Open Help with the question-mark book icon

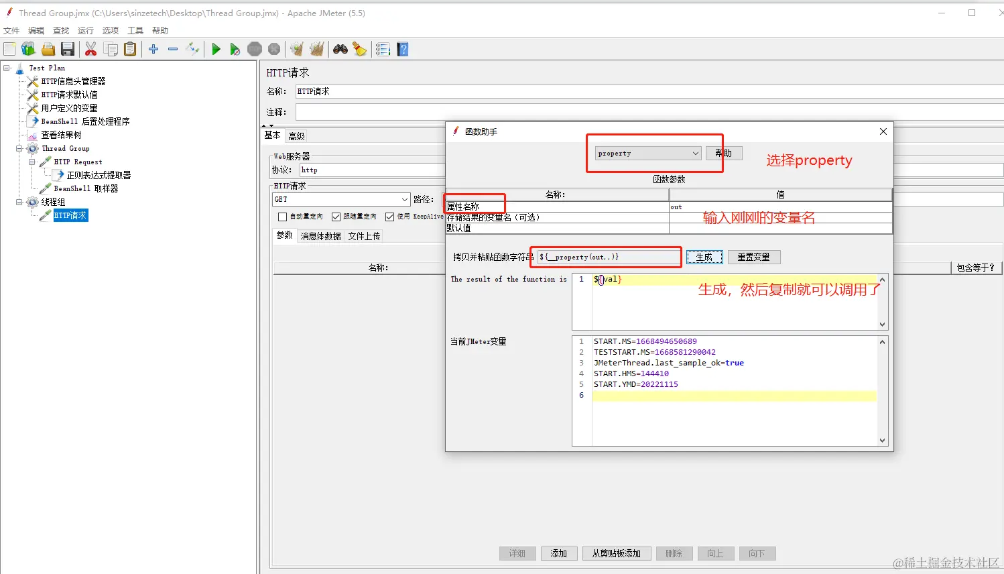(x=403, y=49)
